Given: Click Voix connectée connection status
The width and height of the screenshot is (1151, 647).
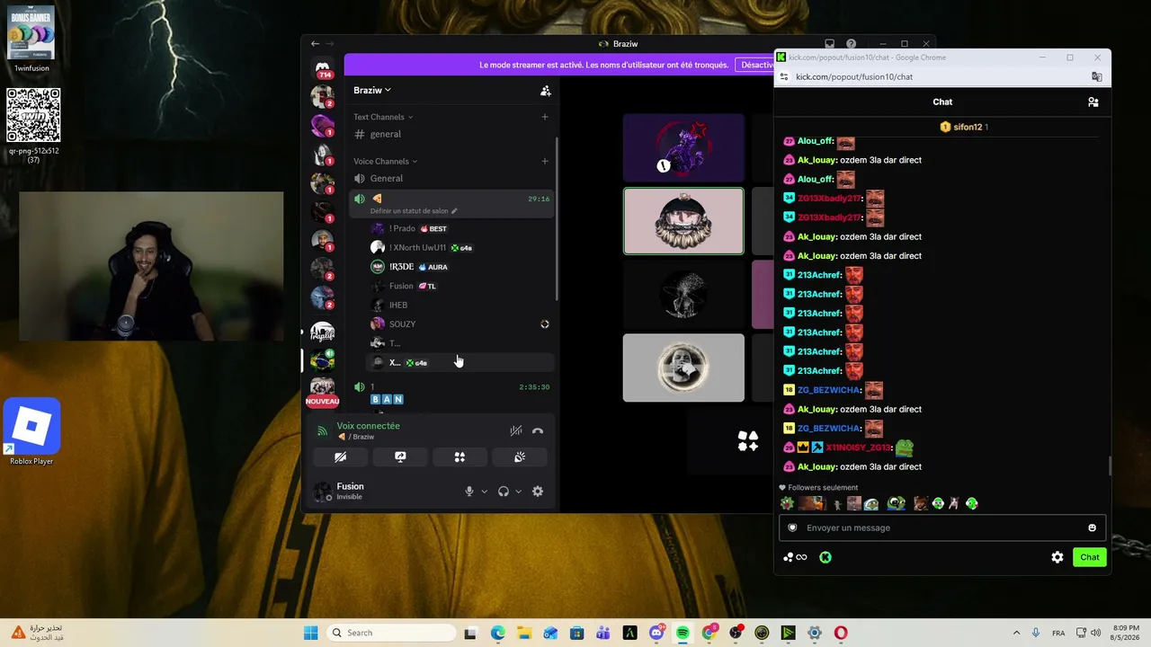Looking at the screenshot, I should tap(369, 426).
